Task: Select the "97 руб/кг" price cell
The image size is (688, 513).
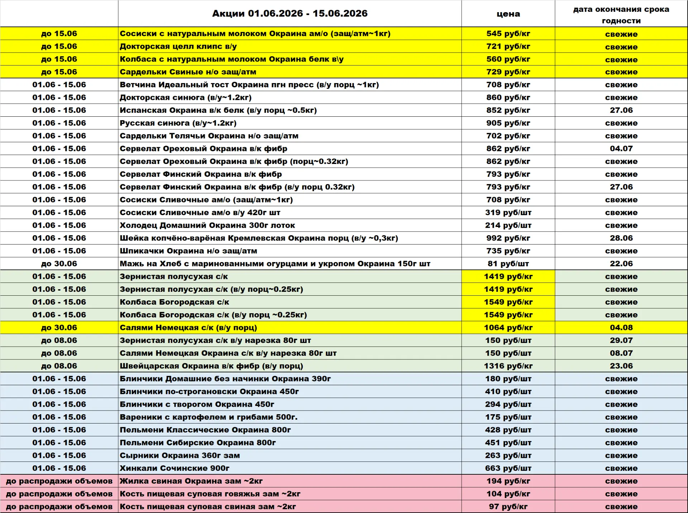Action: (x=508, y=507)
